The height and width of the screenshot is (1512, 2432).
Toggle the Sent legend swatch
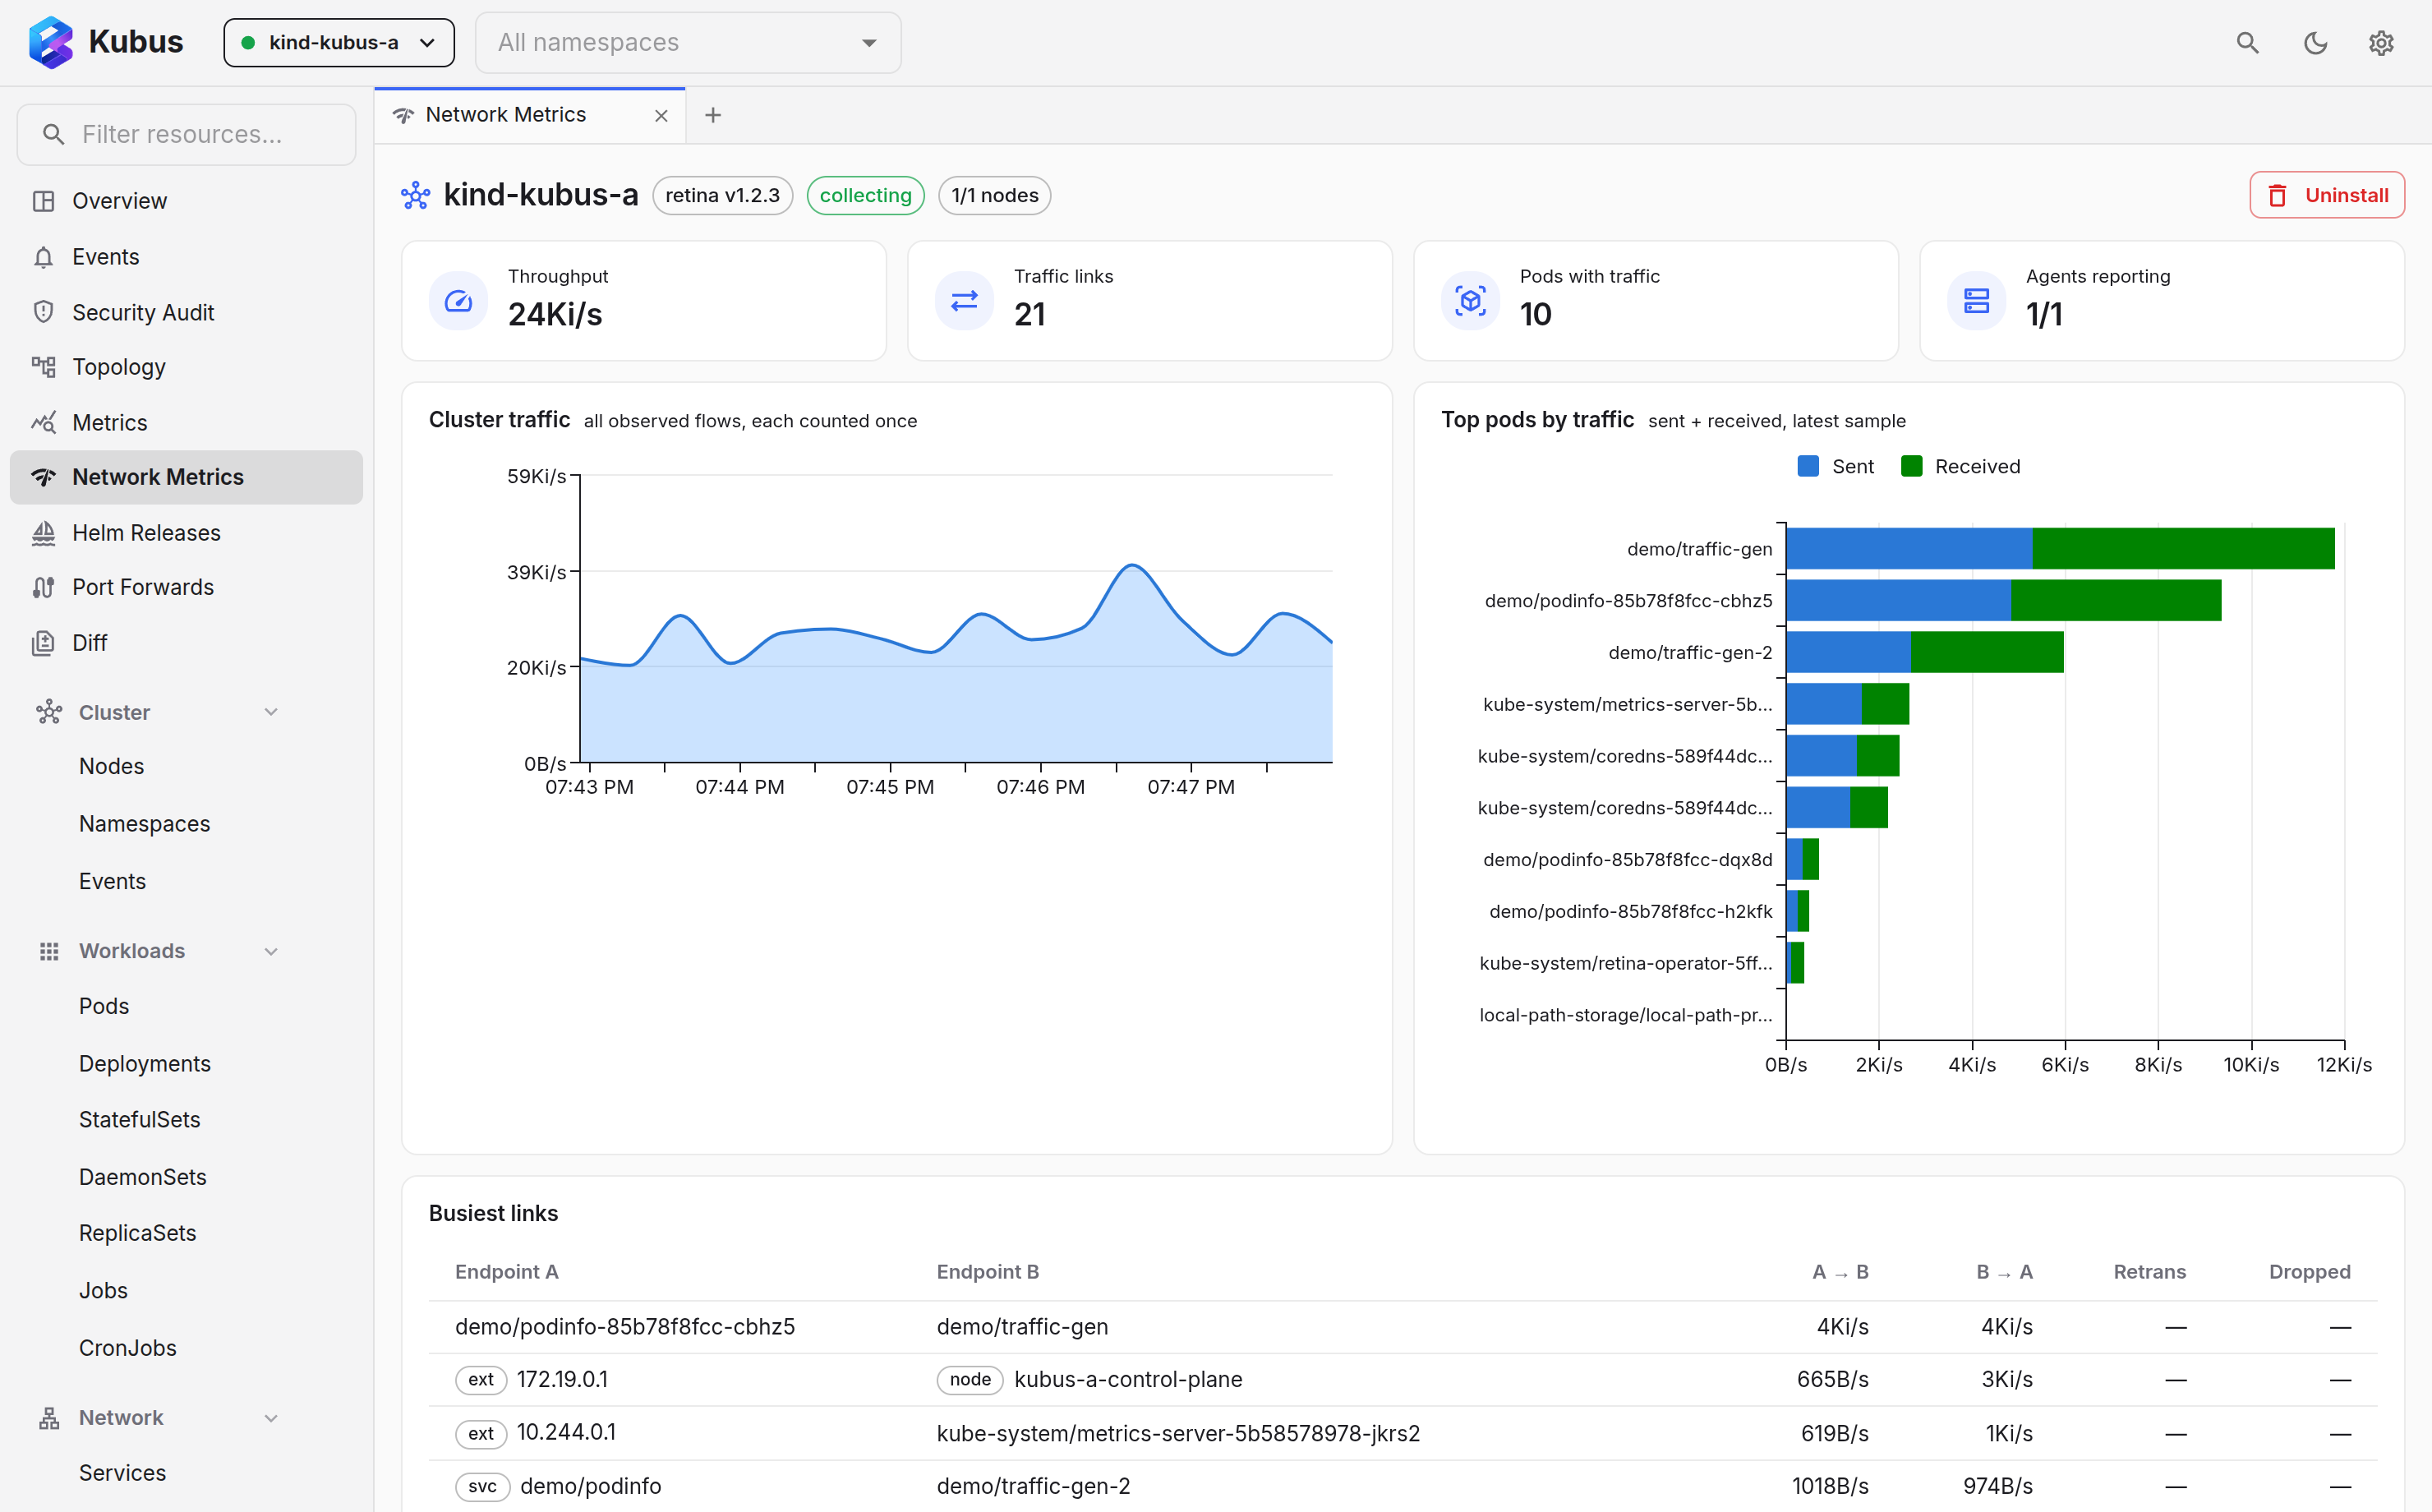[1808, 466]
